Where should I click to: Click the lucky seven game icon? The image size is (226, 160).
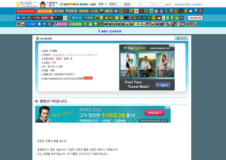click(x=174, y=24)
